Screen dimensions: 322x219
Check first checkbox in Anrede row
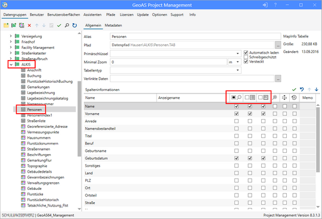(236, 121)
